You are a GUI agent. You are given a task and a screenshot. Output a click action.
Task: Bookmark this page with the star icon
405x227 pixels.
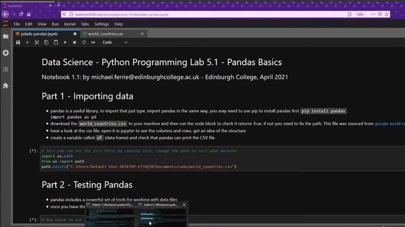387,14
